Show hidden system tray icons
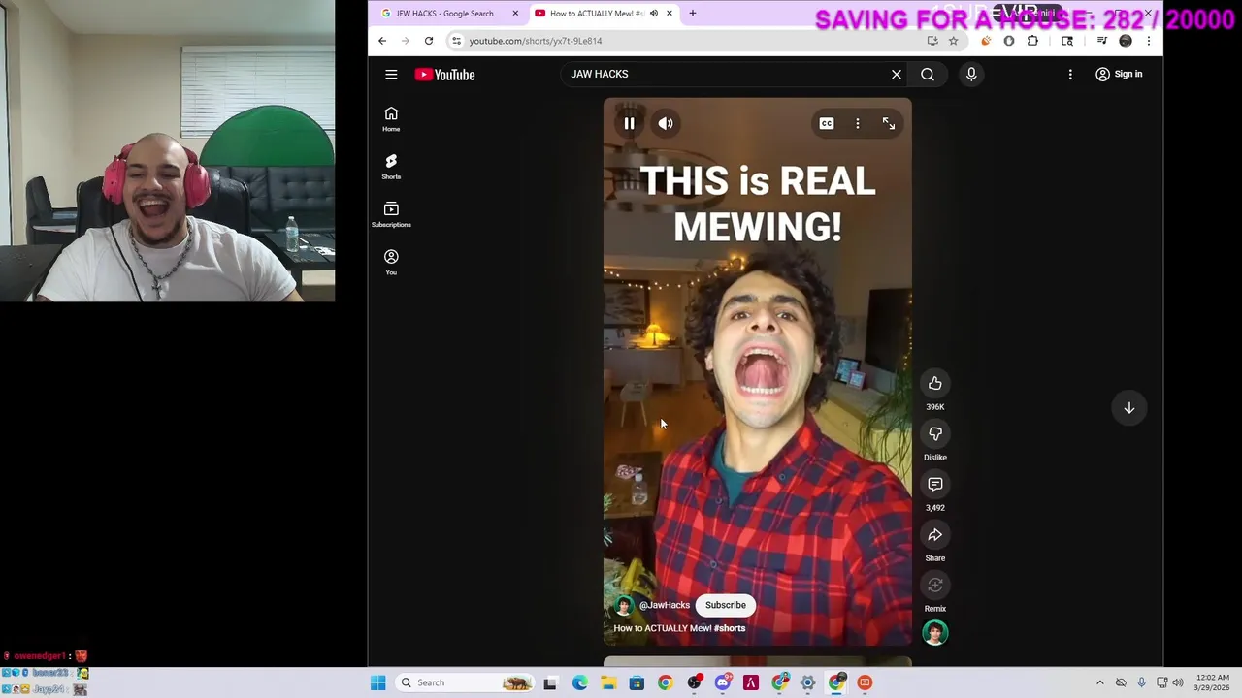The width and height of the screenshot is (1242, 698). [1099, 682]
